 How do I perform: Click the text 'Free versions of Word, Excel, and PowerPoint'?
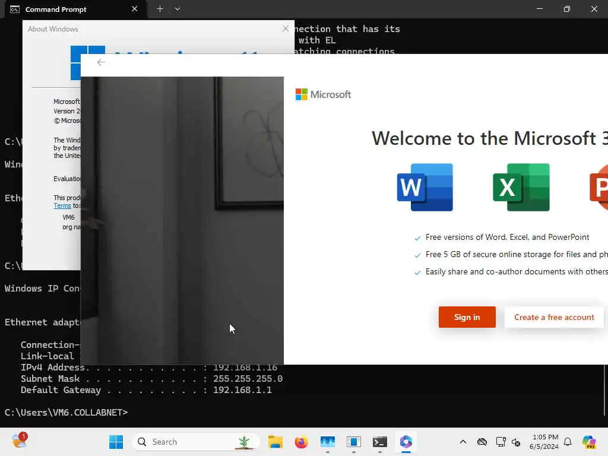(x=507, y=237)
